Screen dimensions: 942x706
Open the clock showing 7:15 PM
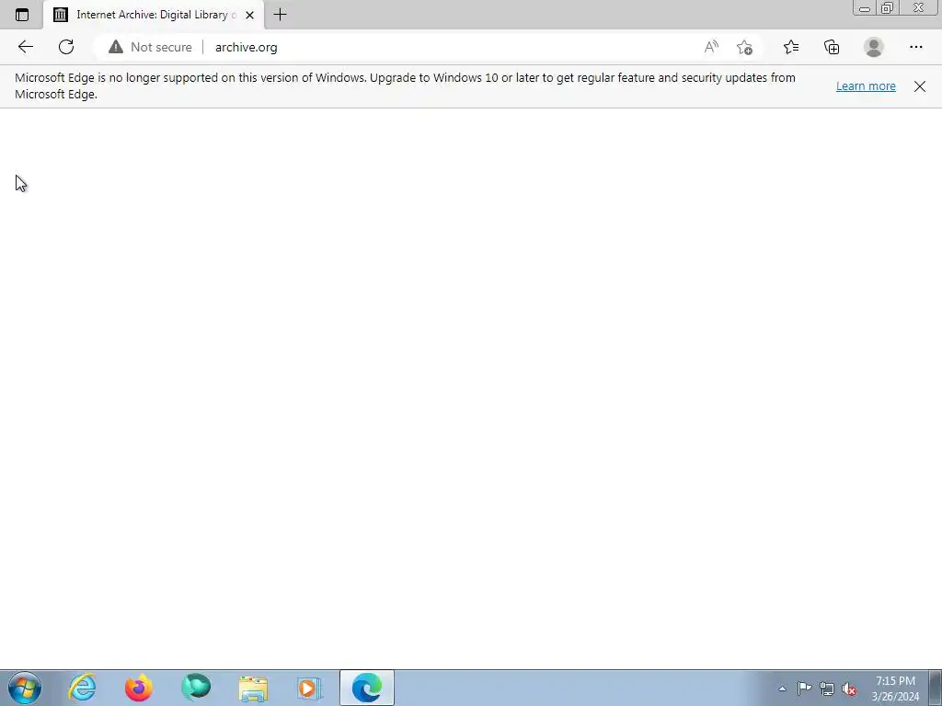(895, 689)
